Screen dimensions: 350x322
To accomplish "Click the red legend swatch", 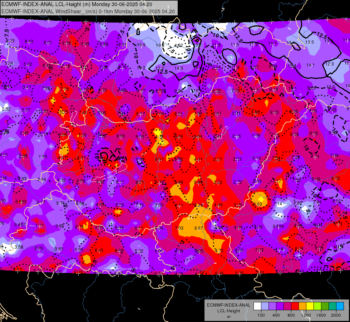I will tap(295, 306).
